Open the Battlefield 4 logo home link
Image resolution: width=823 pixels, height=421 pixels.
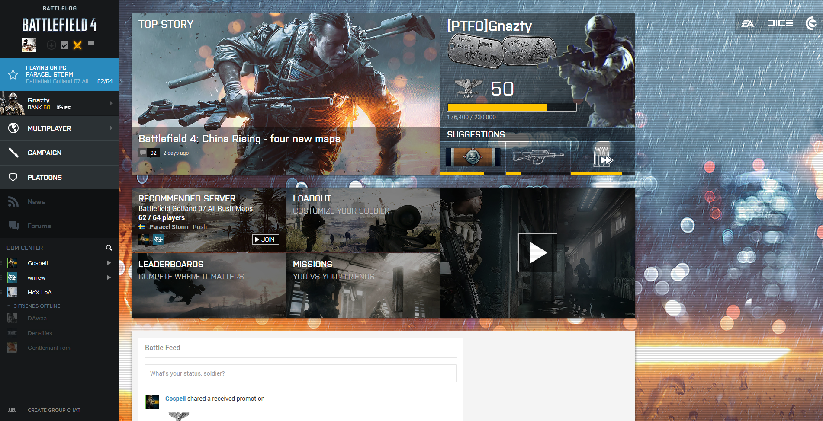coord(59,25)
